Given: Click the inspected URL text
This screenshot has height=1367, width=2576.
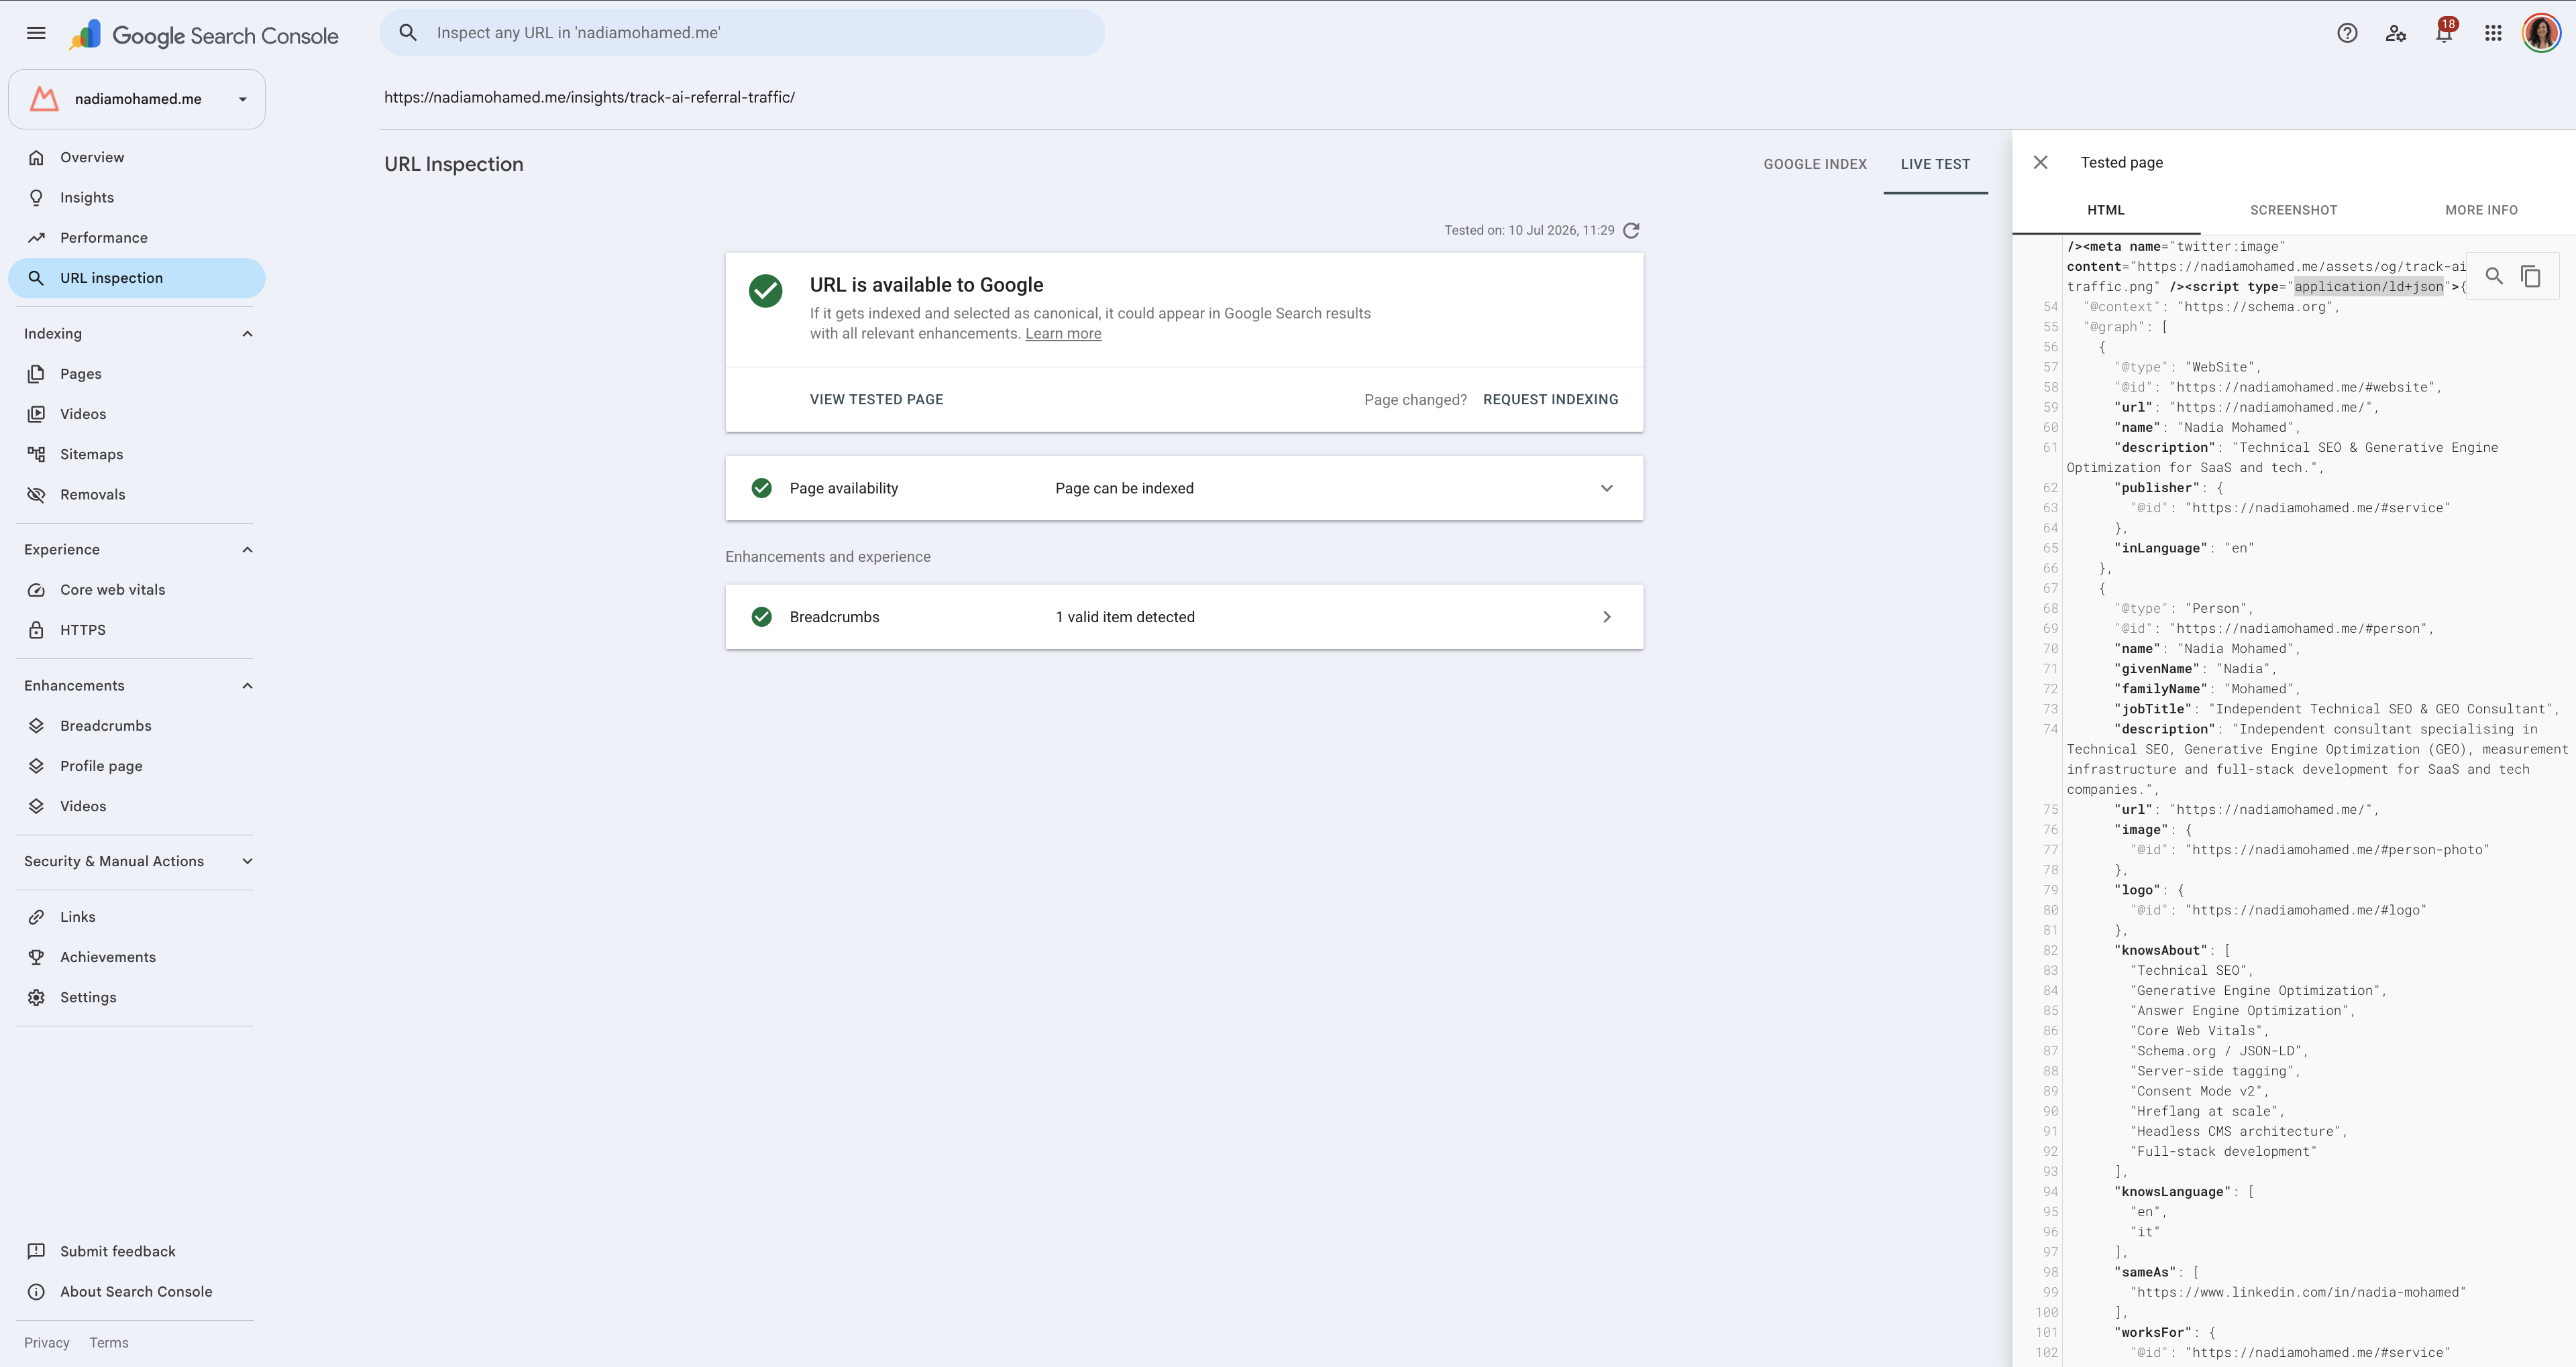Looking at the screenshot, I should click(x=589, y=97).
